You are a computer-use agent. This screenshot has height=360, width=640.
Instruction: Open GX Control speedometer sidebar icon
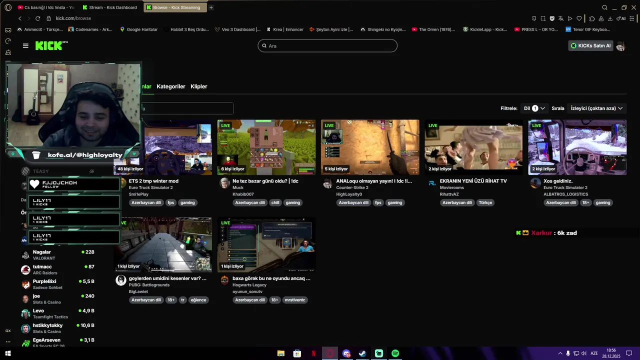8,41
